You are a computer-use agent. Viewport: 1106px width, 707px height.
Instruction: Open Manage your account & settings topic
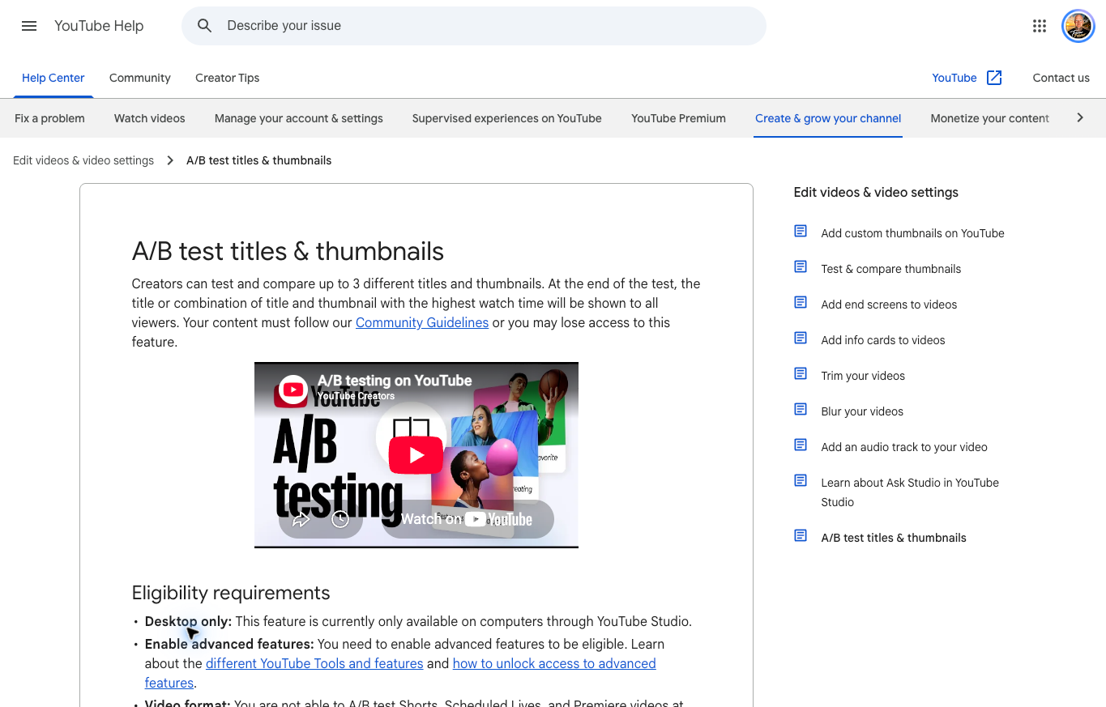click(299, 118)
